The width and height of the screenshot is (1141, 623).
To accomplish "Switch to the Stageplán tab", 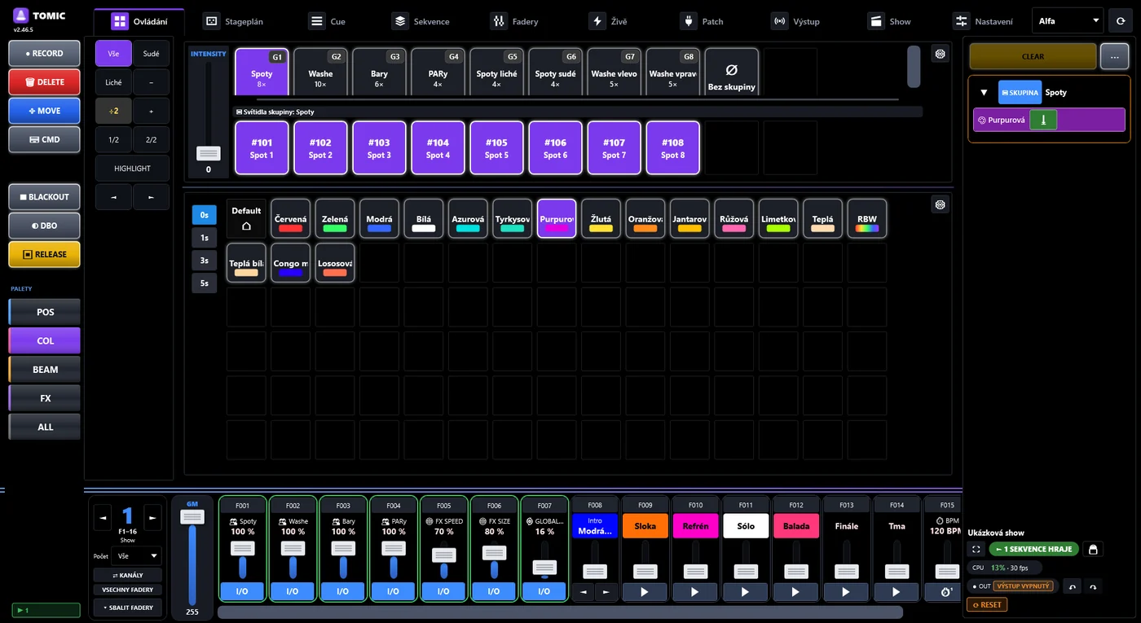I will [x=234, y=21].
